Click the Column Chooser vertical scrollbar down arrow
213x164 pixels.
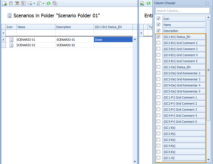(209, 160)
